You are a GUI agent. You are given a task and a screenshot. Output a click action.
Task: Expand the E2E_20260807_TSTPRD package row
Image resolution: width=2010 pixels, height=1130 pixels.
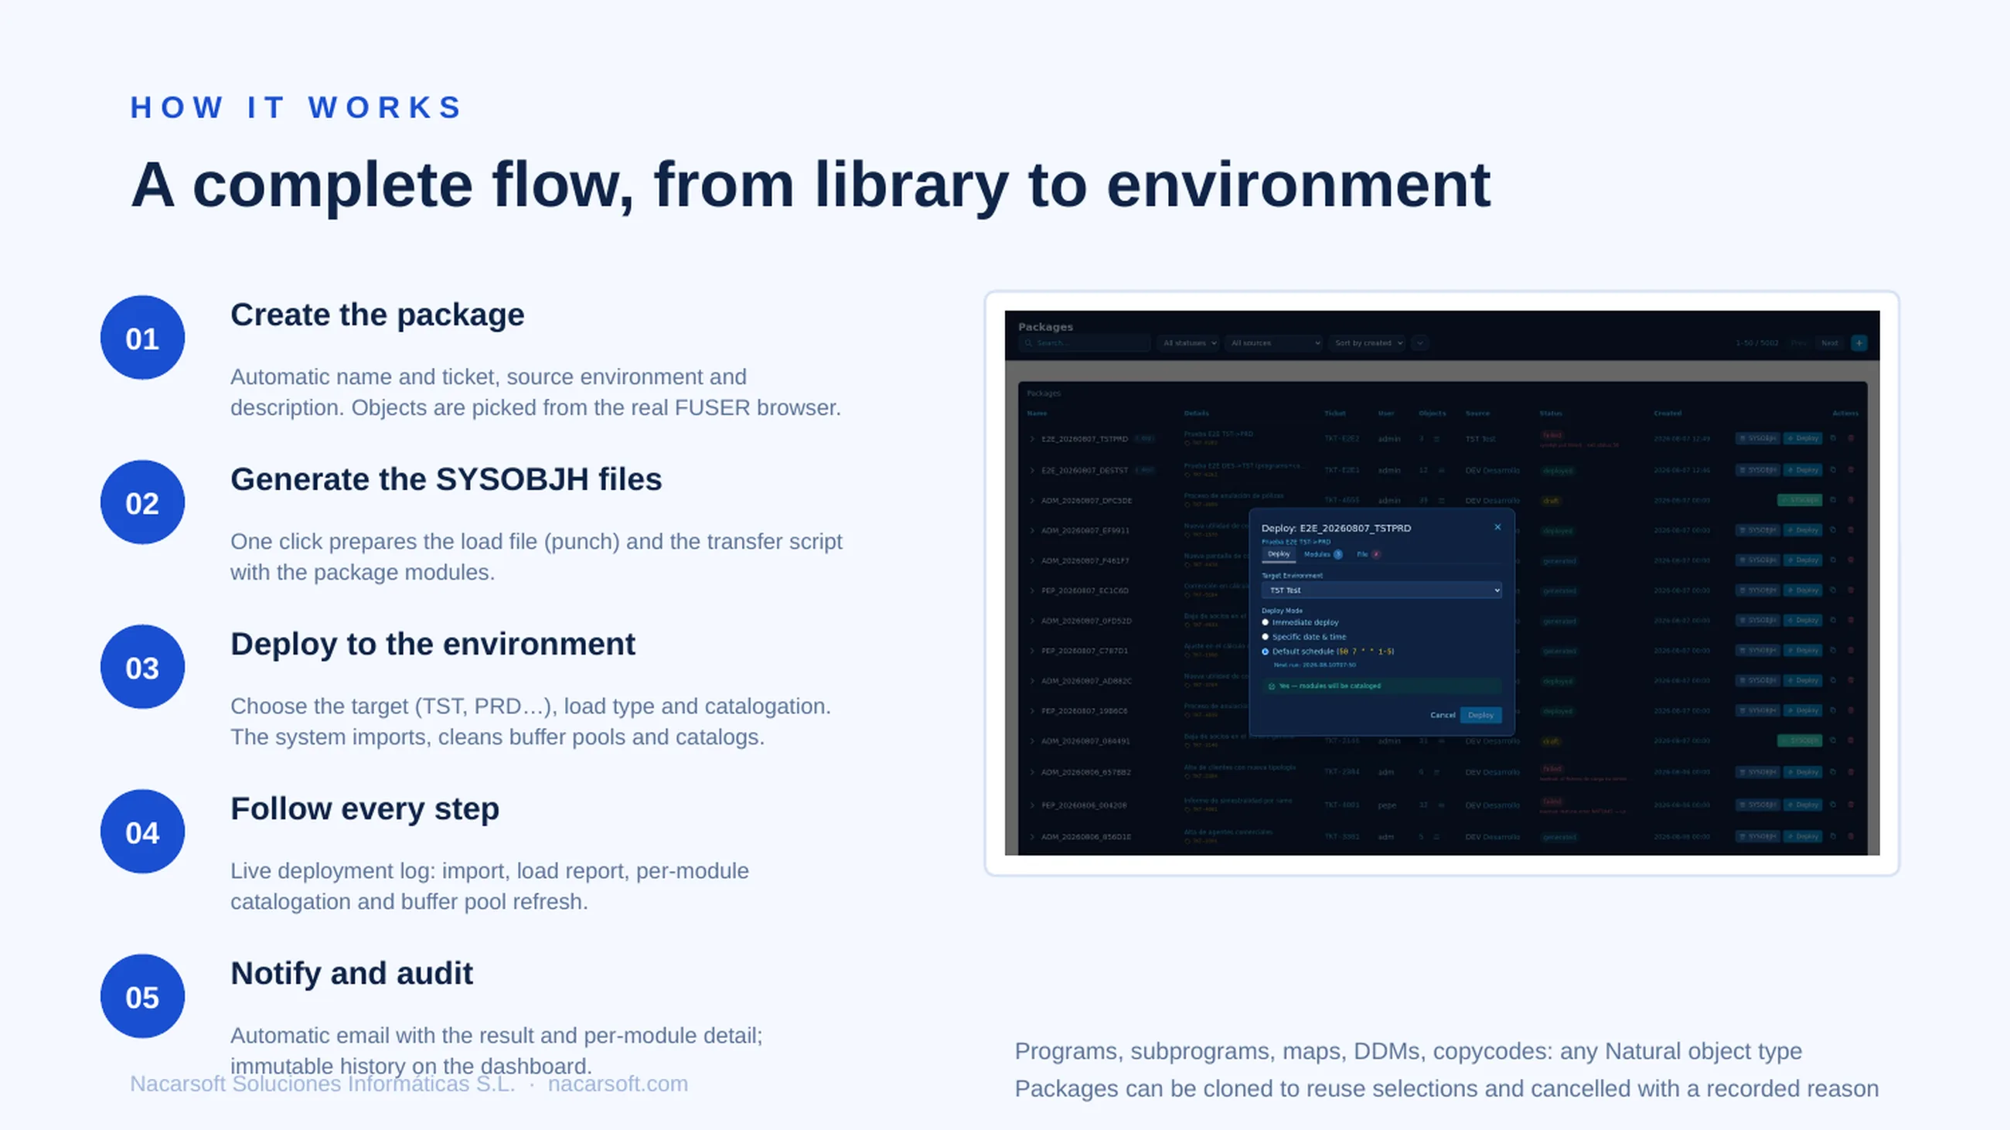[1031, 439]
